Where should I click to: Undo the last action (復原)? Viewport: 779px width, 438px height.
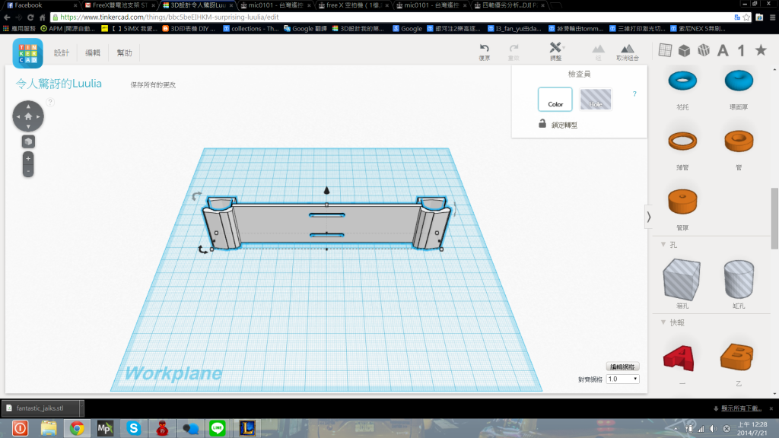[485, 52]
